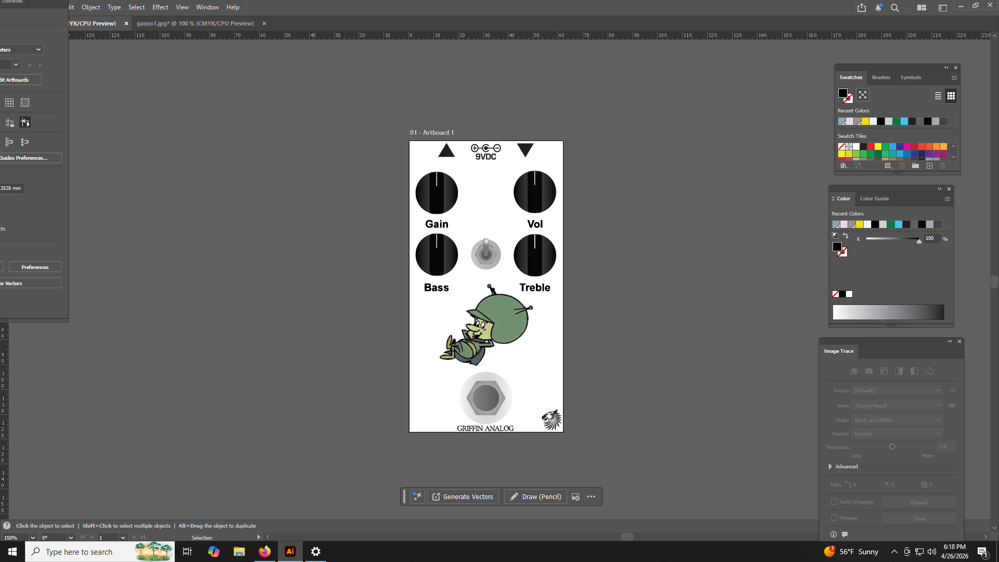Screen dimensions: 999x562
Task: Open the units dropdown in the left panel
Action: pyautogui.click(x=38, y=49)
